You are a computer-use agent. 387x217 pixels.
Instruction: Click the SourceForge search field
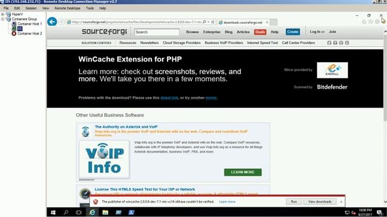[157, 32]
